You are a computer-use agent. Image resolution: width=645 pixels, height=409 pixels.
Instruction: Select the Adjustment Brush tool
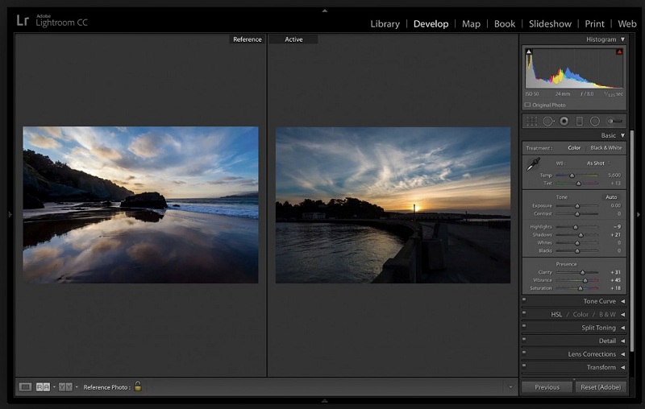(x=614, y=121)
